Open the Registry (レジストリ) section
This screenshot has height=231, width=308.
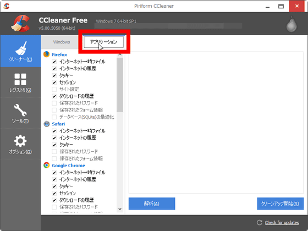[x=20, y=82]
